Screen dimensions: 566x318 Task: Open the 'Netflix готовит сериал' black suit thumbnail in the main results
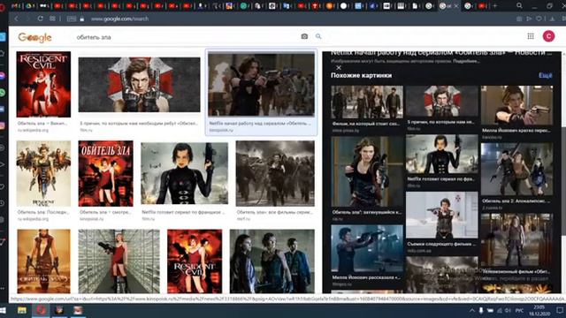pyautogui.click(x=185, y=173)
